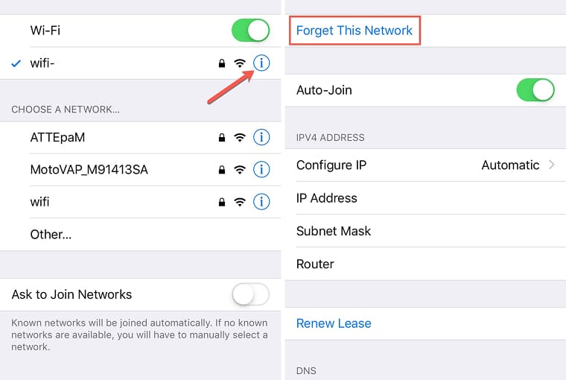Disable the Auto-Join switch
The height and width of the screenshot is (380, 566).
tap(535, 90)
